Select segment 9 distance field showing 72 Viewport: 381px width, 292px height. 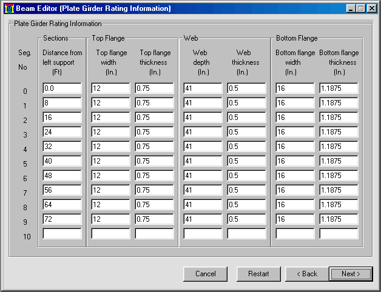62,219
